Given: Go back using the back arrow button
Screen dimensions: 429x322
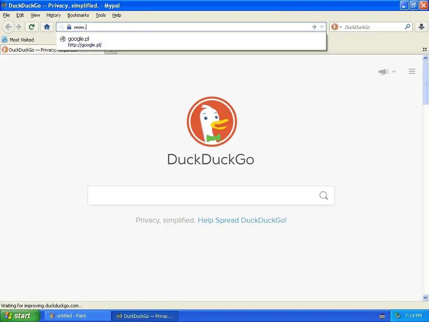Looking at the screenshot, I should click(x=8, y=27).
